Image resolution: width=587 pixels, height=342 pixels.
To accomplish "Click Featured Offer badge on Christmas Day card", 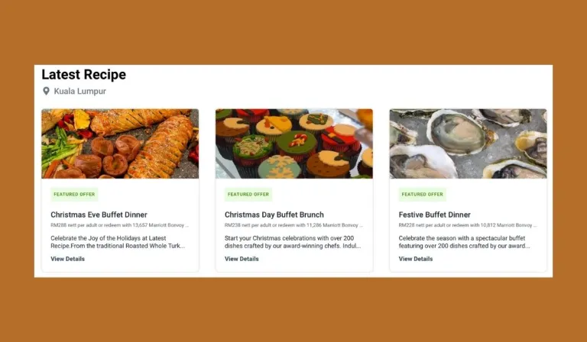I will 248,195.
